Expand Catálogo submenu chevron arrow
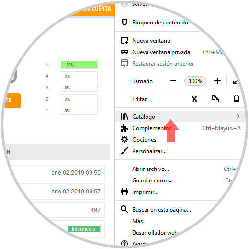249x249 pixels. (x=238, y=116)
